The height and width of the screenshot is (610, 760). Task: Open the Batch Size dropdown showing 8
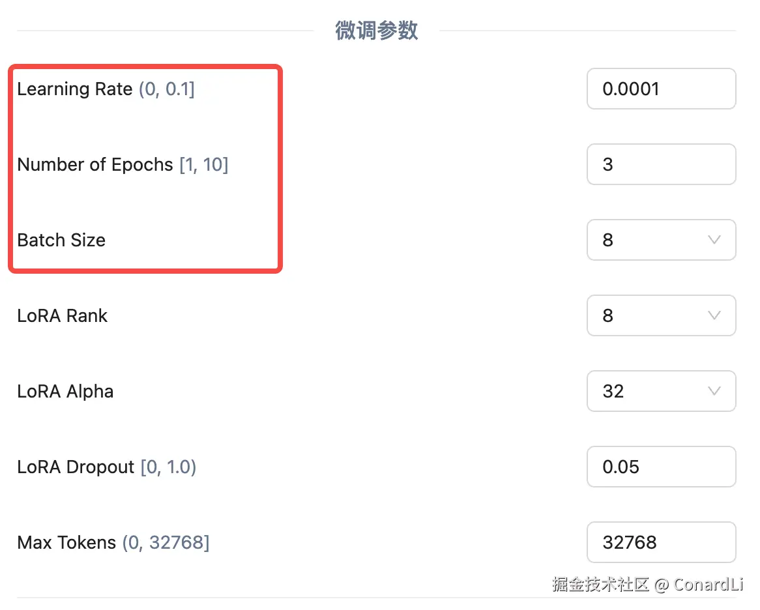660,240
